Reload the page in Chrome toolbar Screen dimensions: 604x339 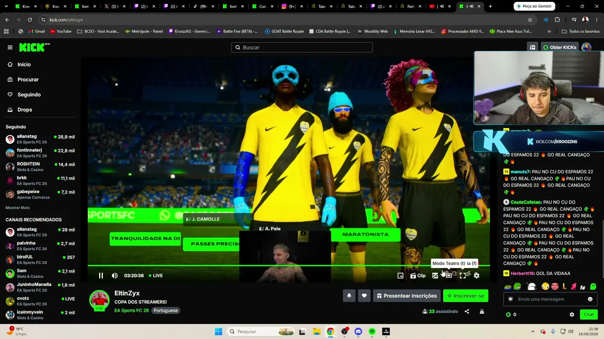pyautogui.click(x=30, y=20)
